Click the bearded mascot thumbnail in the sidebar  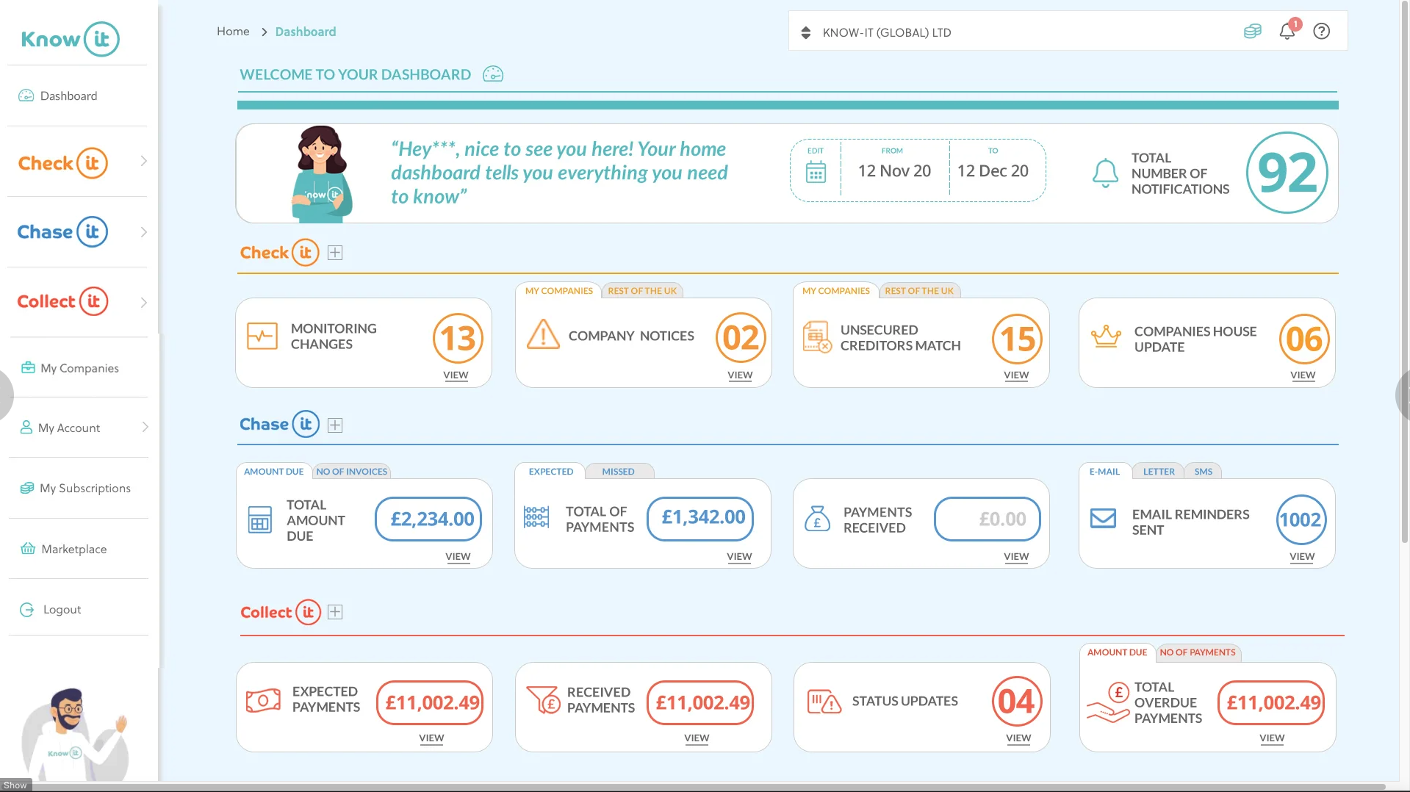76,733
